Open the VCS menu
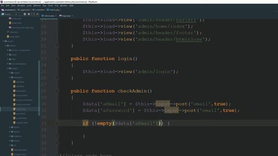 pyautogui.click(x=56, y=6)
